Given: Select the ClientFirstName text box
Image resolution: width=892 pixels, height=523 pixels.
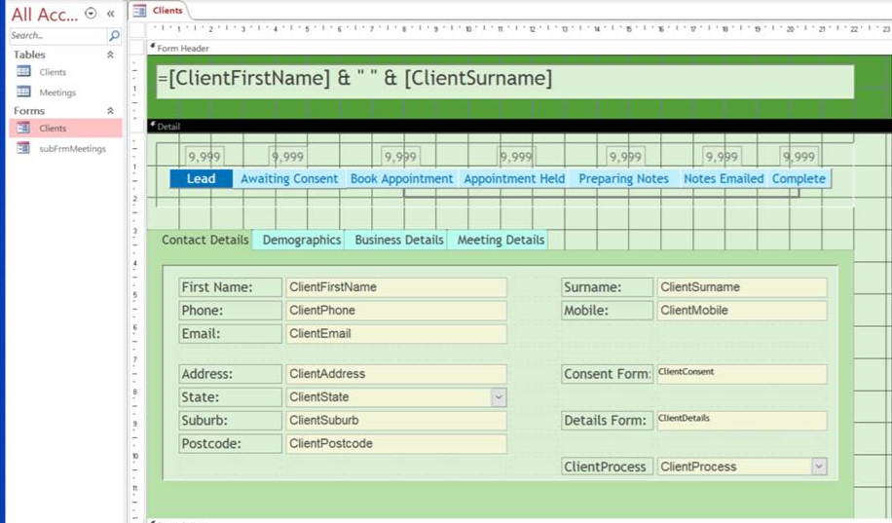Looking at the screenshot, I should click(x=396, y=287).
